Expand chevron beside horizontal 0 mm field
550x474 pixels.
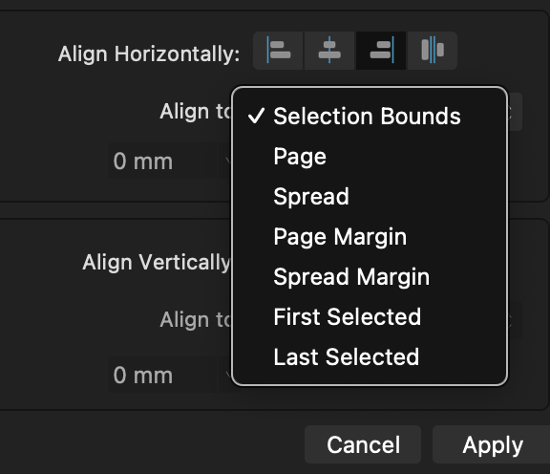[225, 161]
